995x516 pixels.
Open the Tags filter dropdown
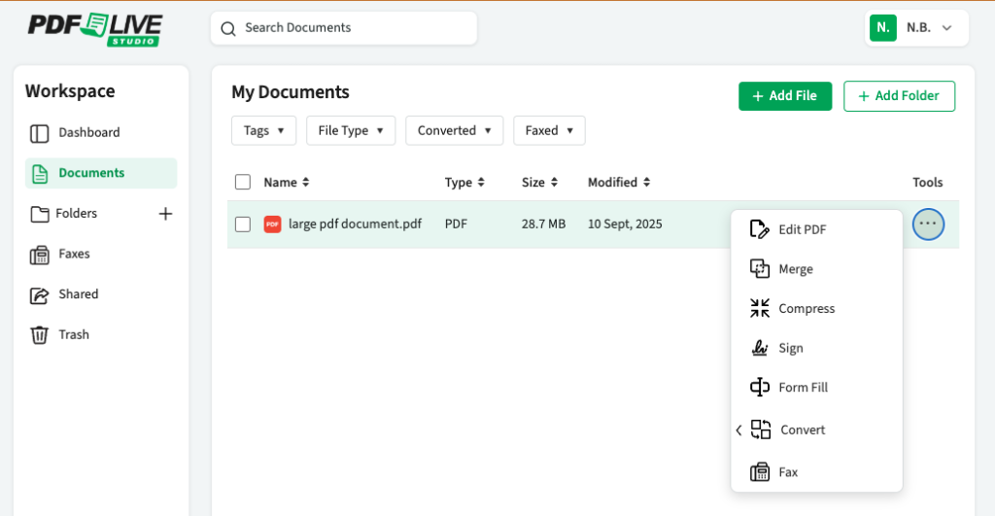(263, 131)
